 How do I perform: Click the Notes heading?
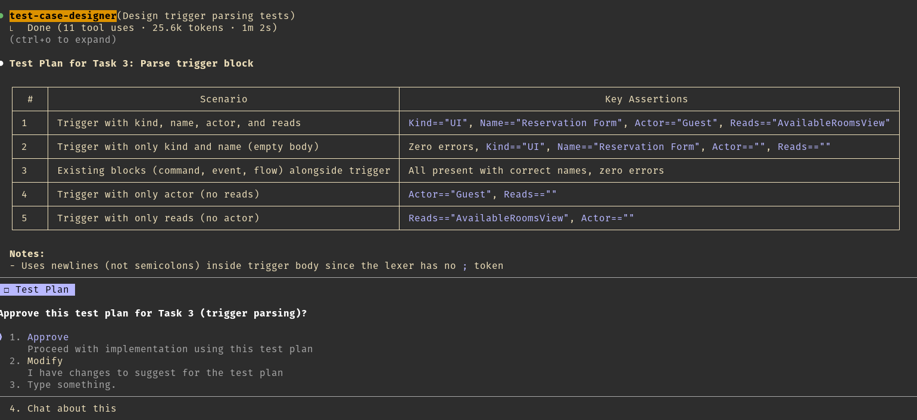27,253
